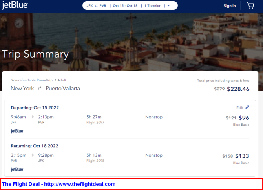This screenshot has width=263, height=190.
Task: Click 5h 27m duration
Action: click(x=94, y=117)
